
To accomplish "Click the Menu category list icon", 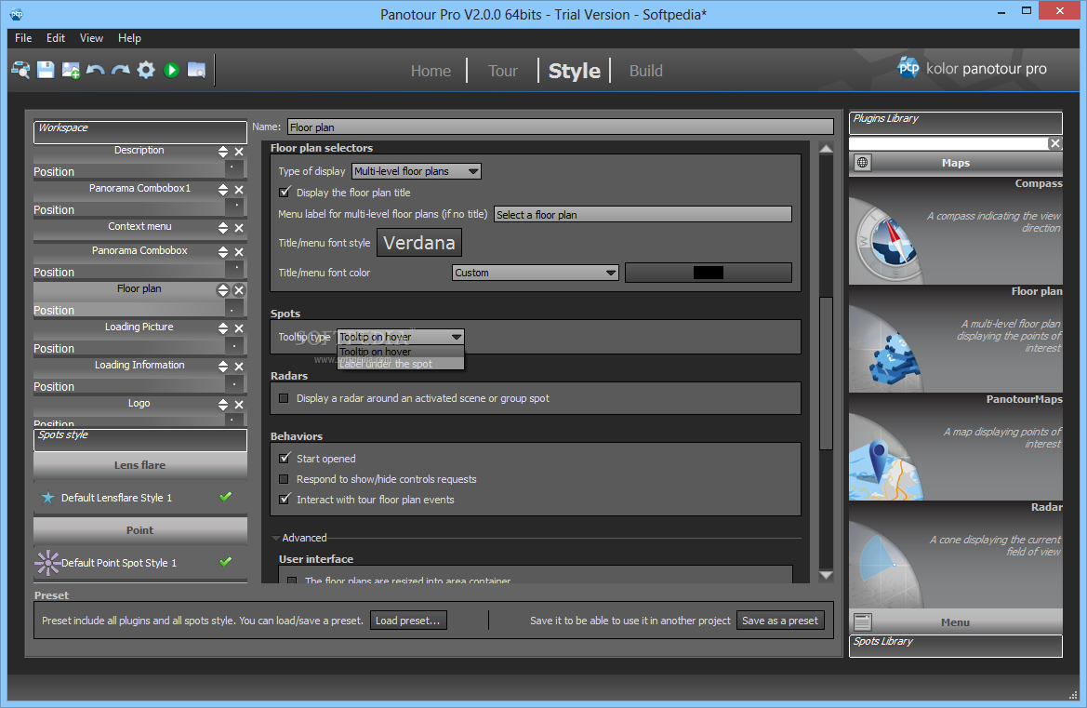I will 862,622.
